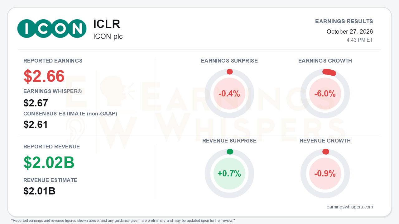This screenshot has height=224, width=399.
Task: Click the -6.0% earnings growth gauge
Action: tap(325, 94)
